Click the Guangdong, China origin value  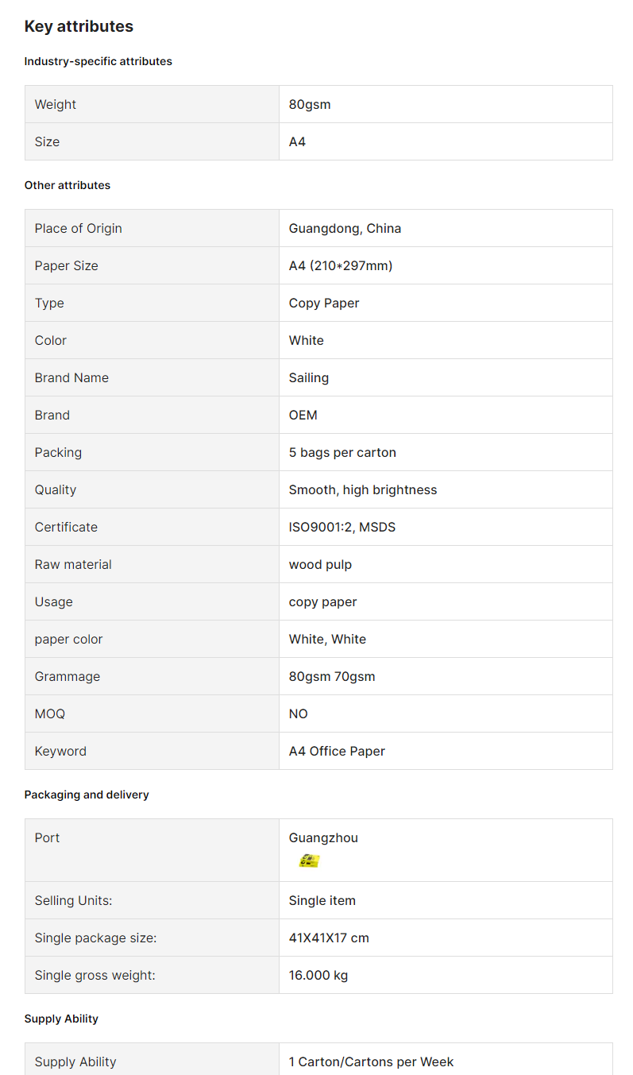coord(345,228)
